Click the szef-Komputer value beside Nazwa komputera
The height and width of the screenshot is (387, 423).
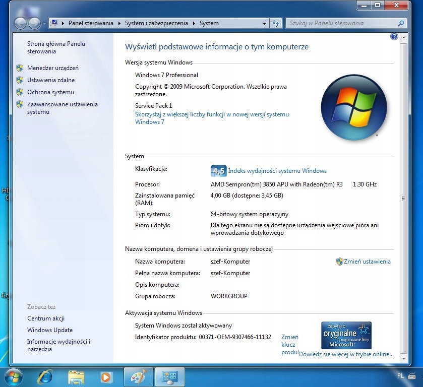[230, 262]
